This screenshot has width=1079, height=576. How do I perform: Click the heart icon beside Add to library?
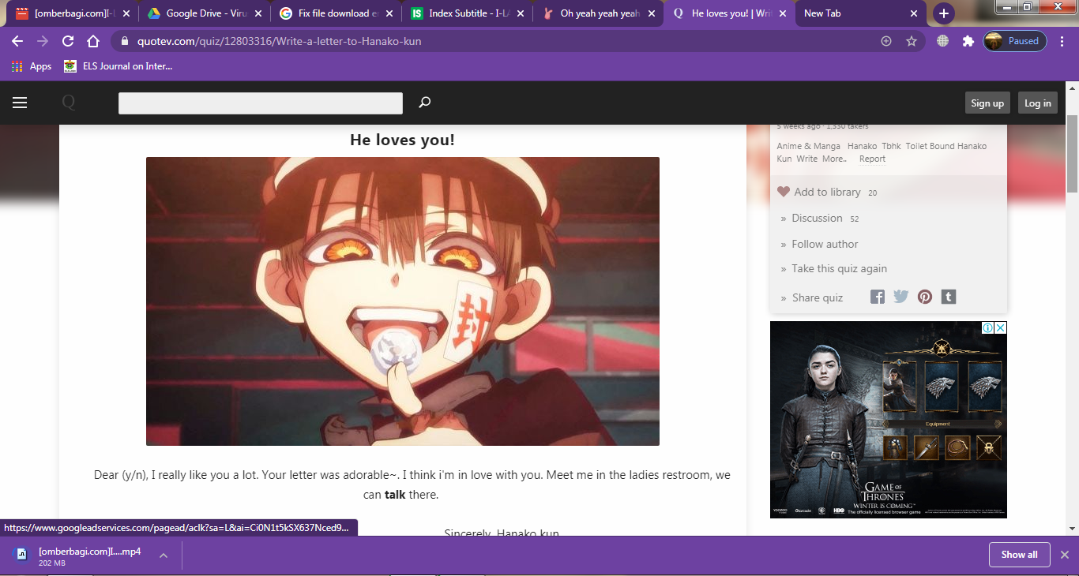click(x=784, y=192)
